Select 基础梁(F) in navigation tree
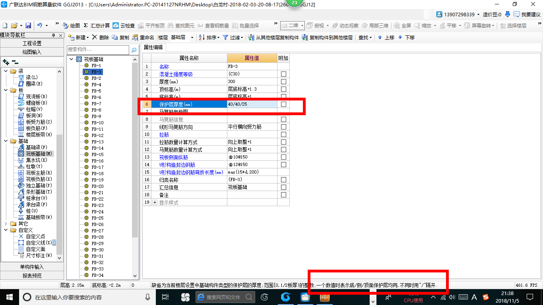The height and width of the screenshot is (305, 543). pyautogui.click(x=33, y=147)
